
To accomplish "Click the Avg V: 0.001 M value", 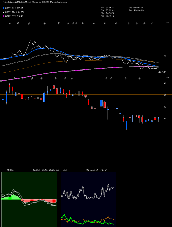I will point(136,7).
